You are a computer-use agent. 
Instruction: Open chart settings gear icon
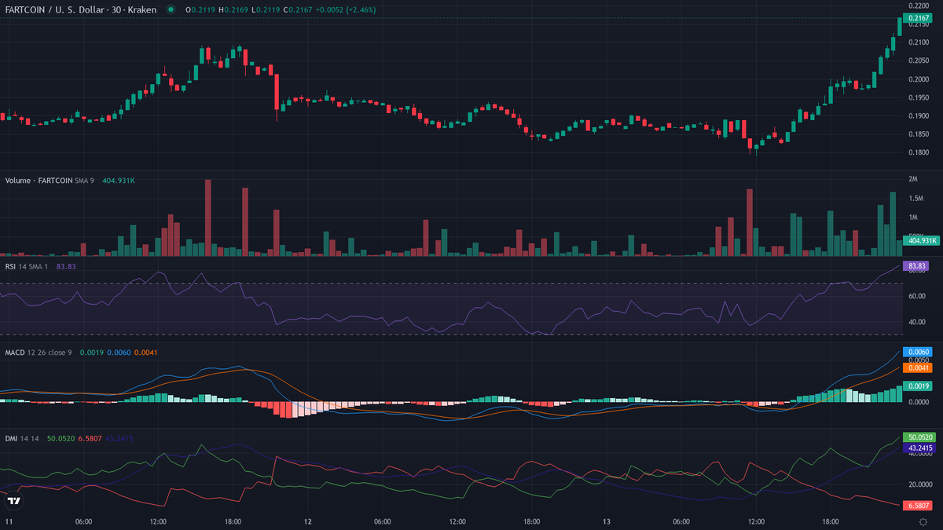[x=923, y=521]
